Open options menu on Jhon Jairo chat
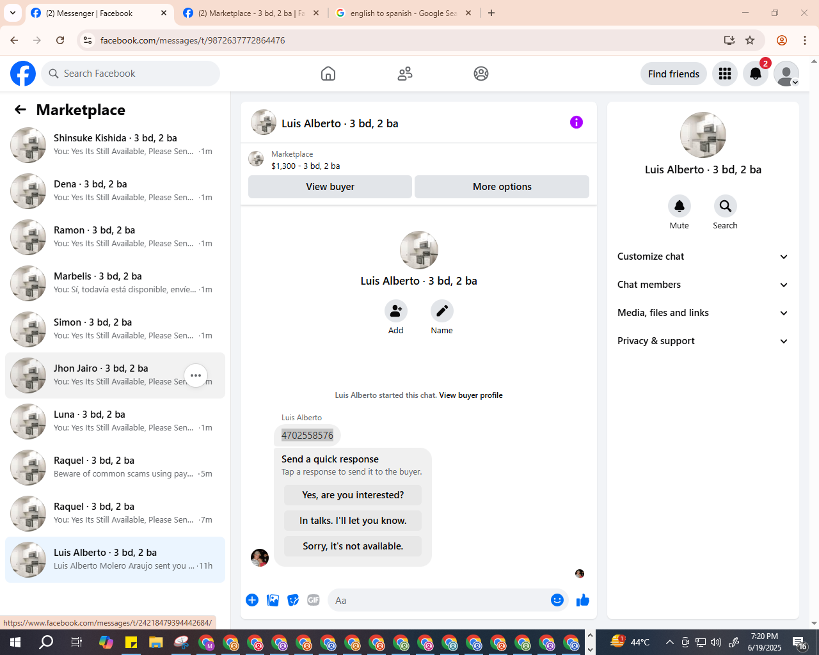Screen dimensions: 819x655 pyautogui.click(x=196, y=375)
